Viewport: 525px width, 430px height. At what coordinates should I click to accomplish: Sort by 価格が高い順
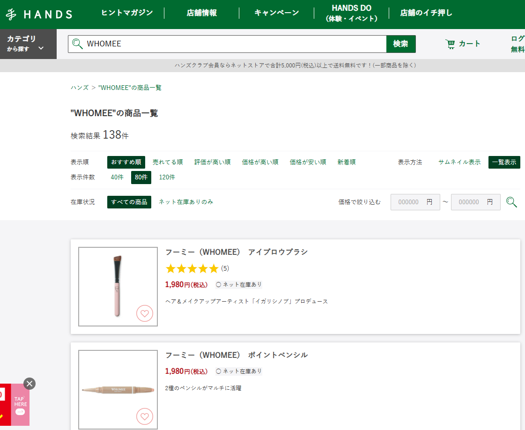tap(260, 162)
